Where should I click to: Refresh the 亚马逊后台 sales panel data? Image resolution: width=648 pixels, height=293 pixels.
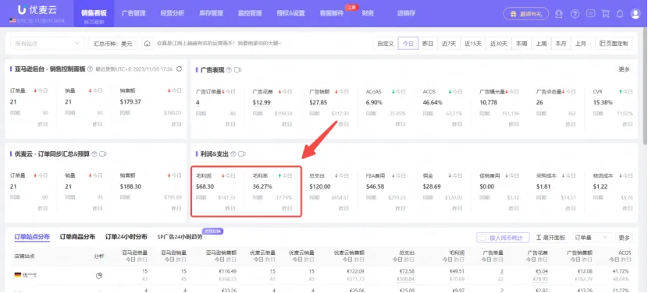pos(179,69)
